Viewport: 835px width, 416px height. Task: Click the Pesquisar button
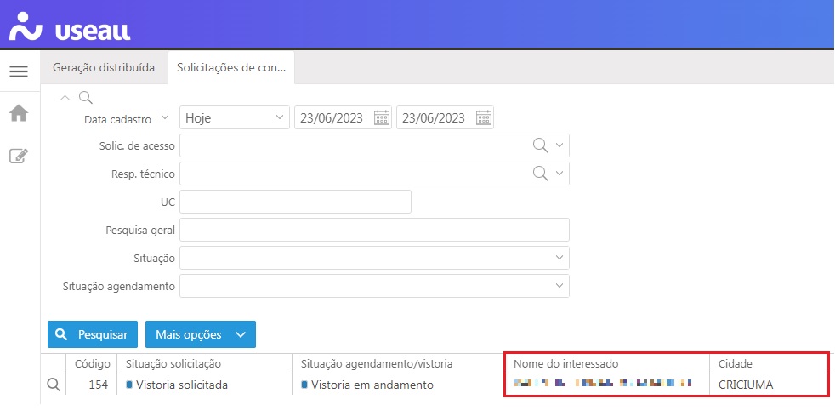93,334
